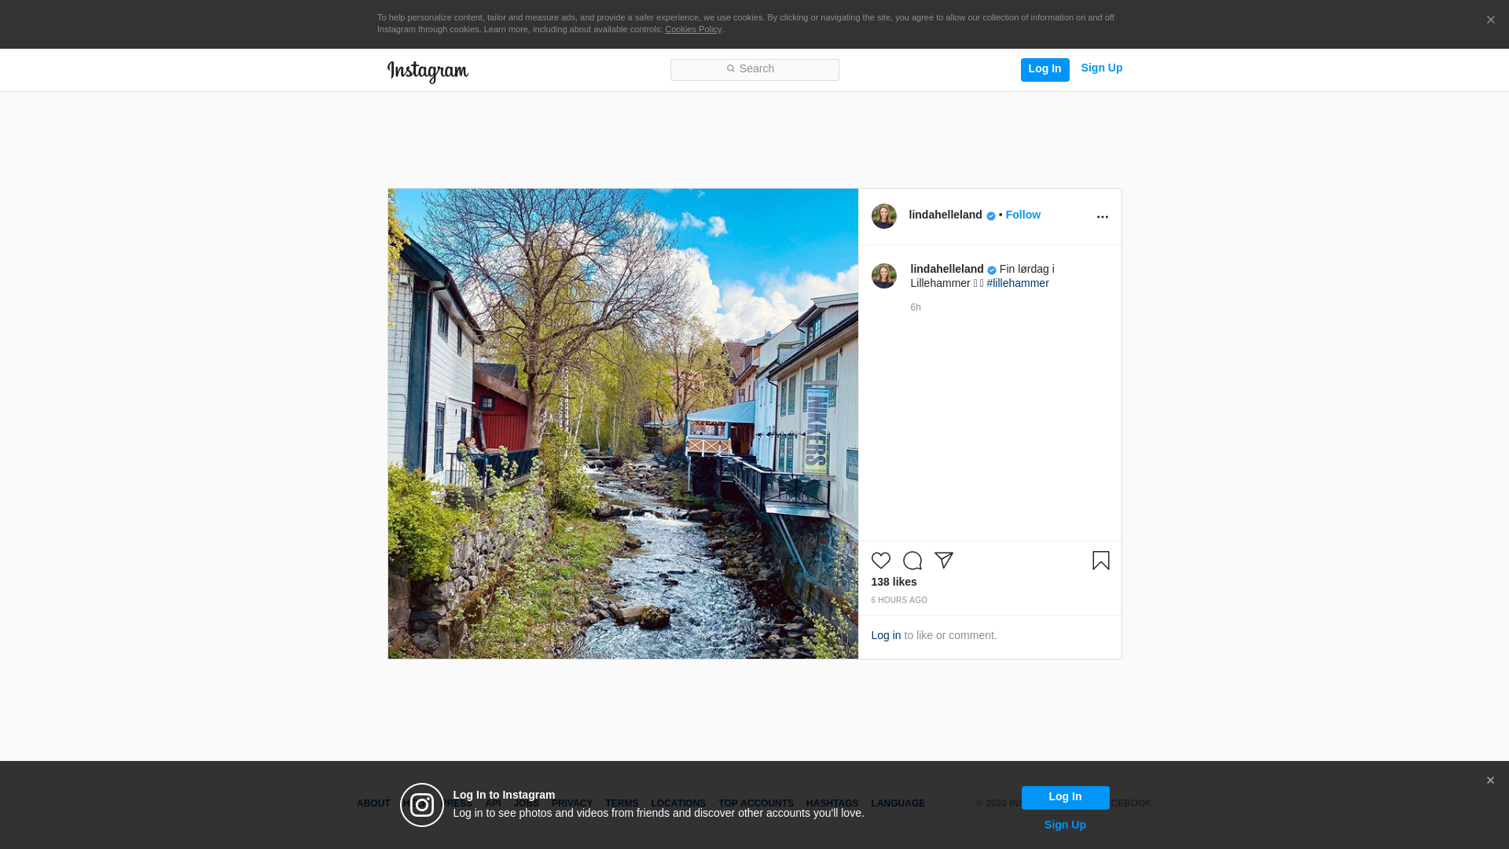Click the comment bubble icon
Screen dimensions: 1509x849
tap(912, 560)
